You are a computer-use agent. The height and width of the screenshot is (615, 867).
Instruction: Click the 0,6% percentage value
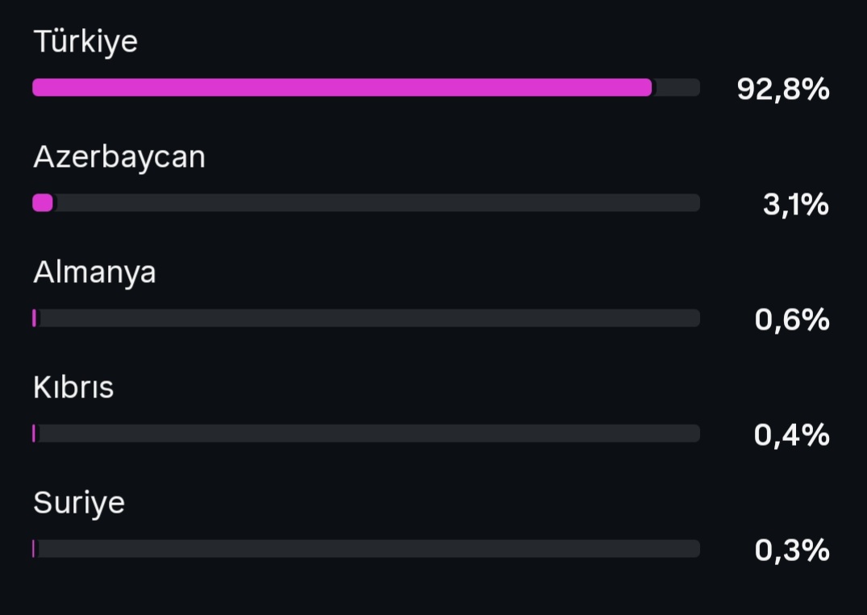792,320
